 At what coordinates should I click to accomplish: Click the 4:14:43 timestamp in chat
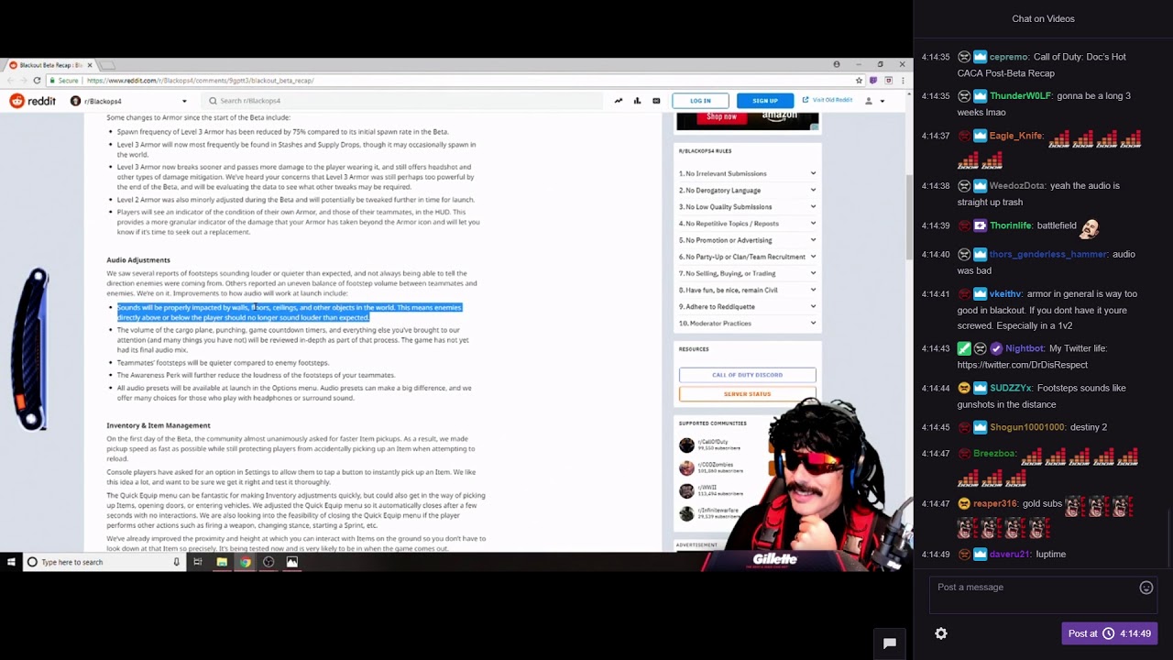(936, 348)
